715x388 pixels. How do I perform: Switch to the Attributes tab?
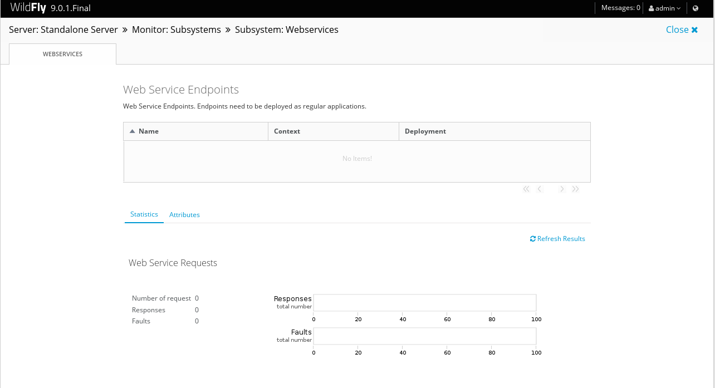[184, 215]
